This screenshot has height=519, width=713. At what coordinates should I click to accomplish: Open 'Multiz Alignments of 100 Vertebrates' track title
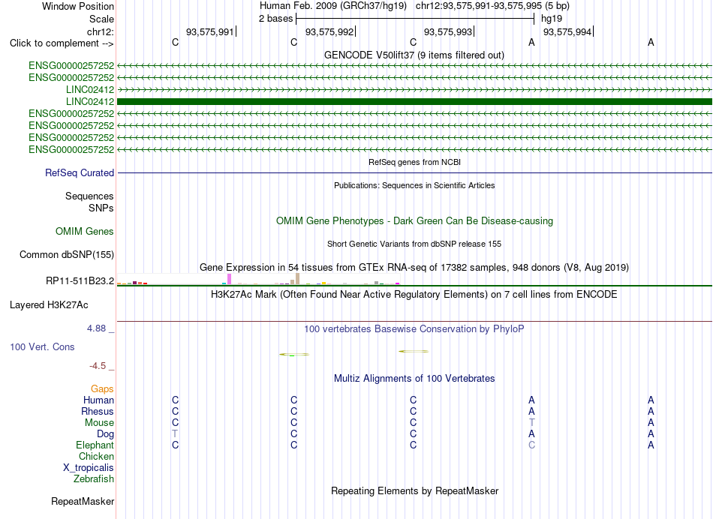(x=414, y=379)
